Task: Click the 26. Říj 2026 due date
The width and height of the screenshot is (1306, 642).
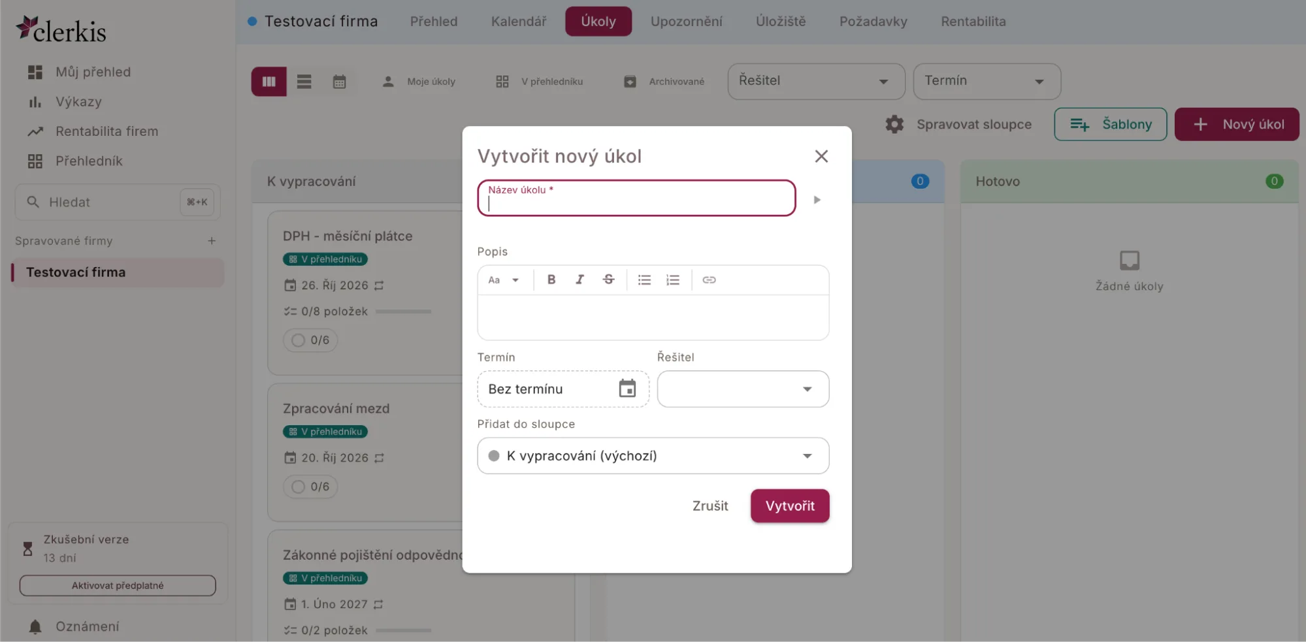Action: pyautogui.click(x=335, y=285)
